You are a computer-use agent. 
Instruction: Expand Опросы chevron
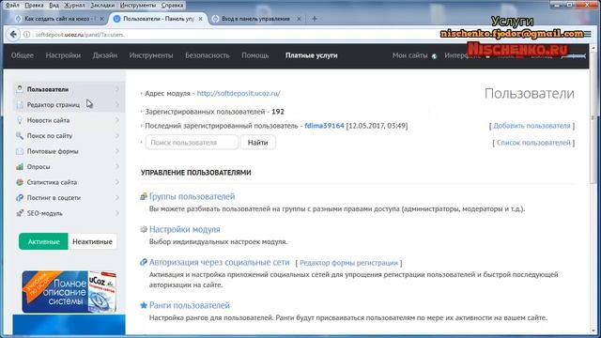pos(117,167)
